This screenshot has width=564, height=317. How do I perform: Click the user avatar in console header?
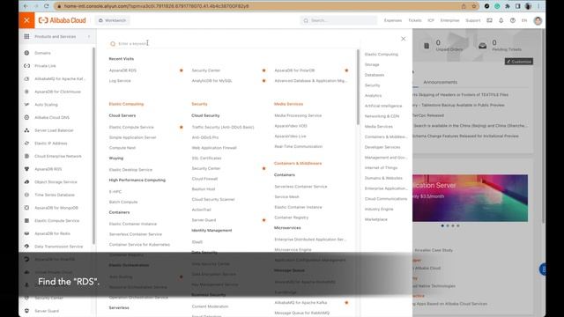click(538, 21)
